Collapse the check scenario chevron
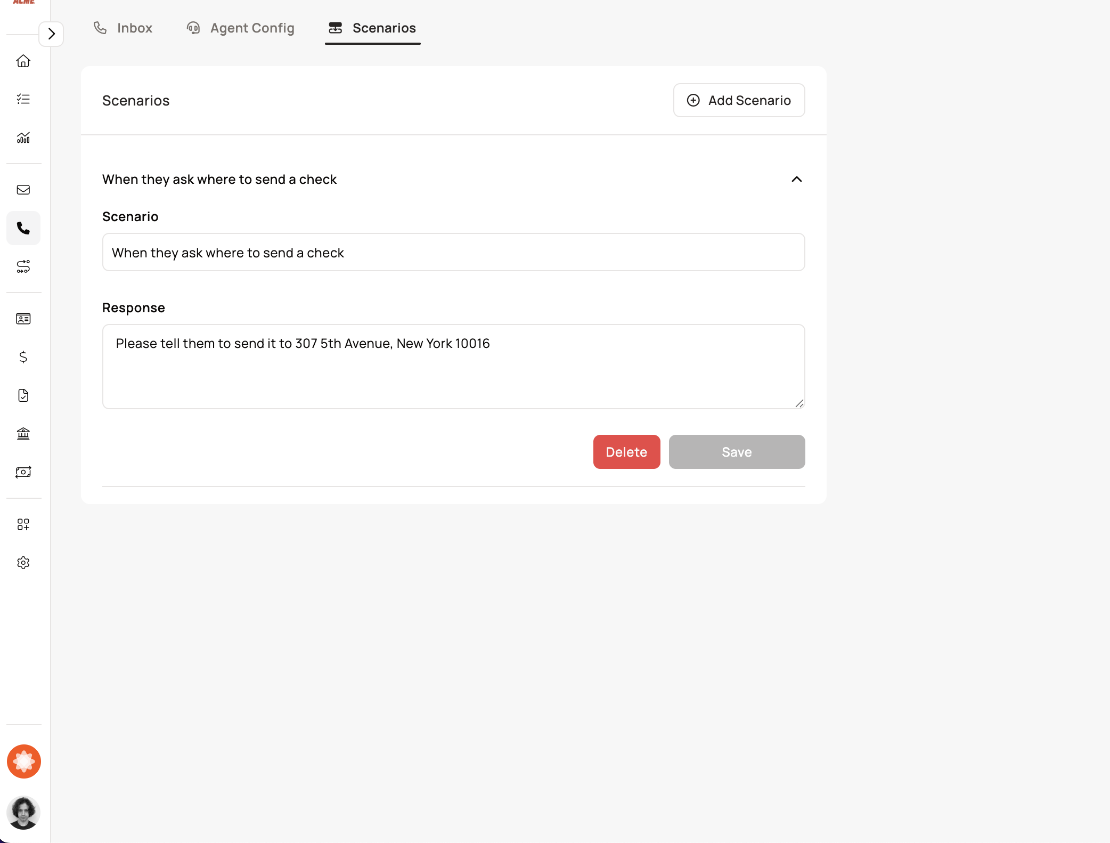Image resolution: width=1110 pixels, height=843 pixels. pyautogui.click(x=796, y=180)
